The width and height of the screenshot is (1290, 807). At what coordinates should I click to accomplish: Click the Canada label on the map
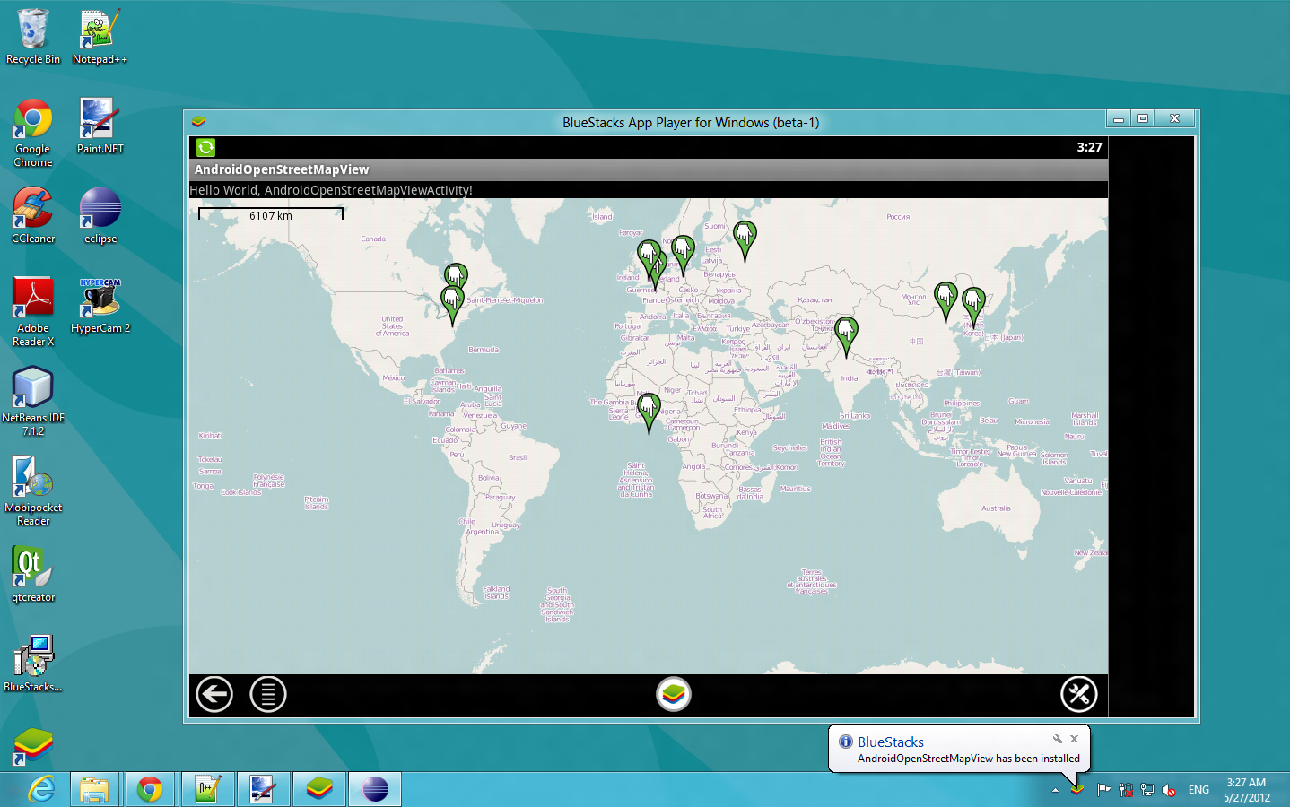pos(373,239)
